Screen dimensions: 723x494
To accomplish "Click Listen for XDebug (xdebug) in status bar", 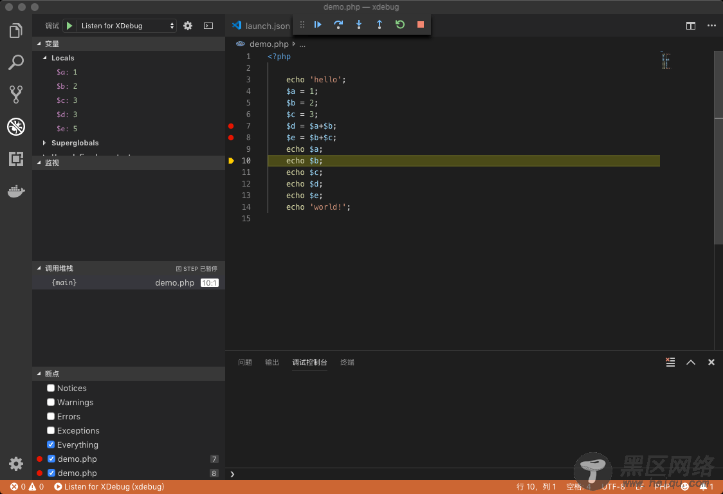I will (109, 487).
